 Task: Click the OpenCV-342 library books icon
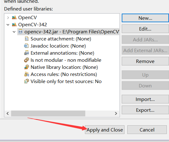[x=14, y=25]
